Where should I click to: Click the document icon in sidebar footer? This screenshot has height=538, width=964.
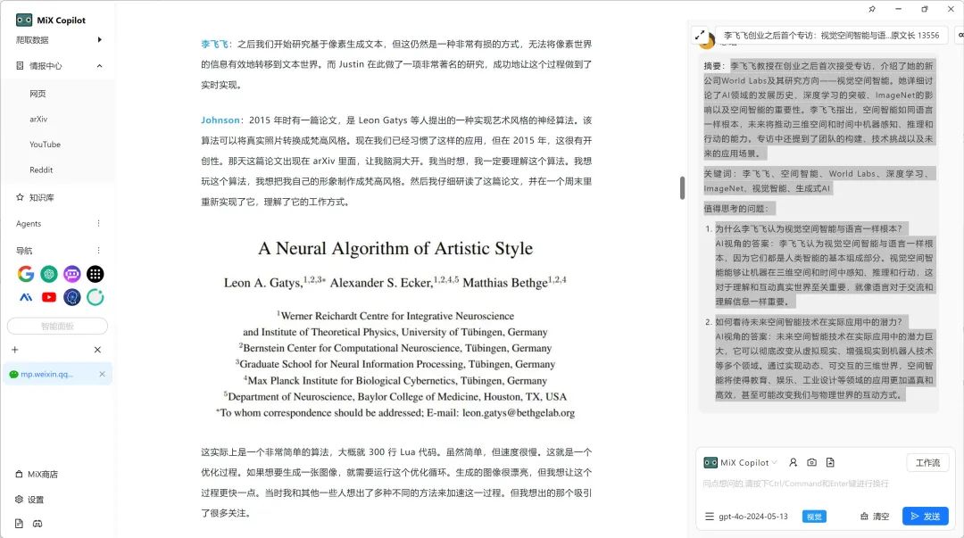coord(19,523)
